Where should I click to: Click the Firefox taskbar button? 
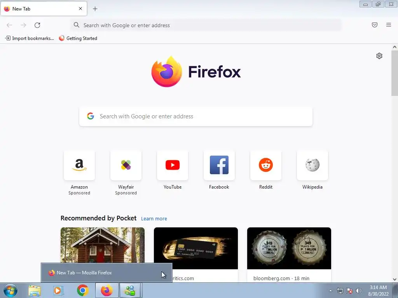[106, 290]
